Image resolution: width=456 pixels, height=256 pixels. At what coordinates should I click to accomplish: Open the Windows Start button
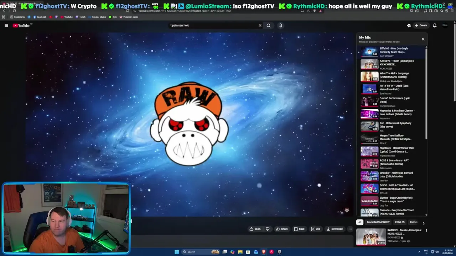click(177, 252)
